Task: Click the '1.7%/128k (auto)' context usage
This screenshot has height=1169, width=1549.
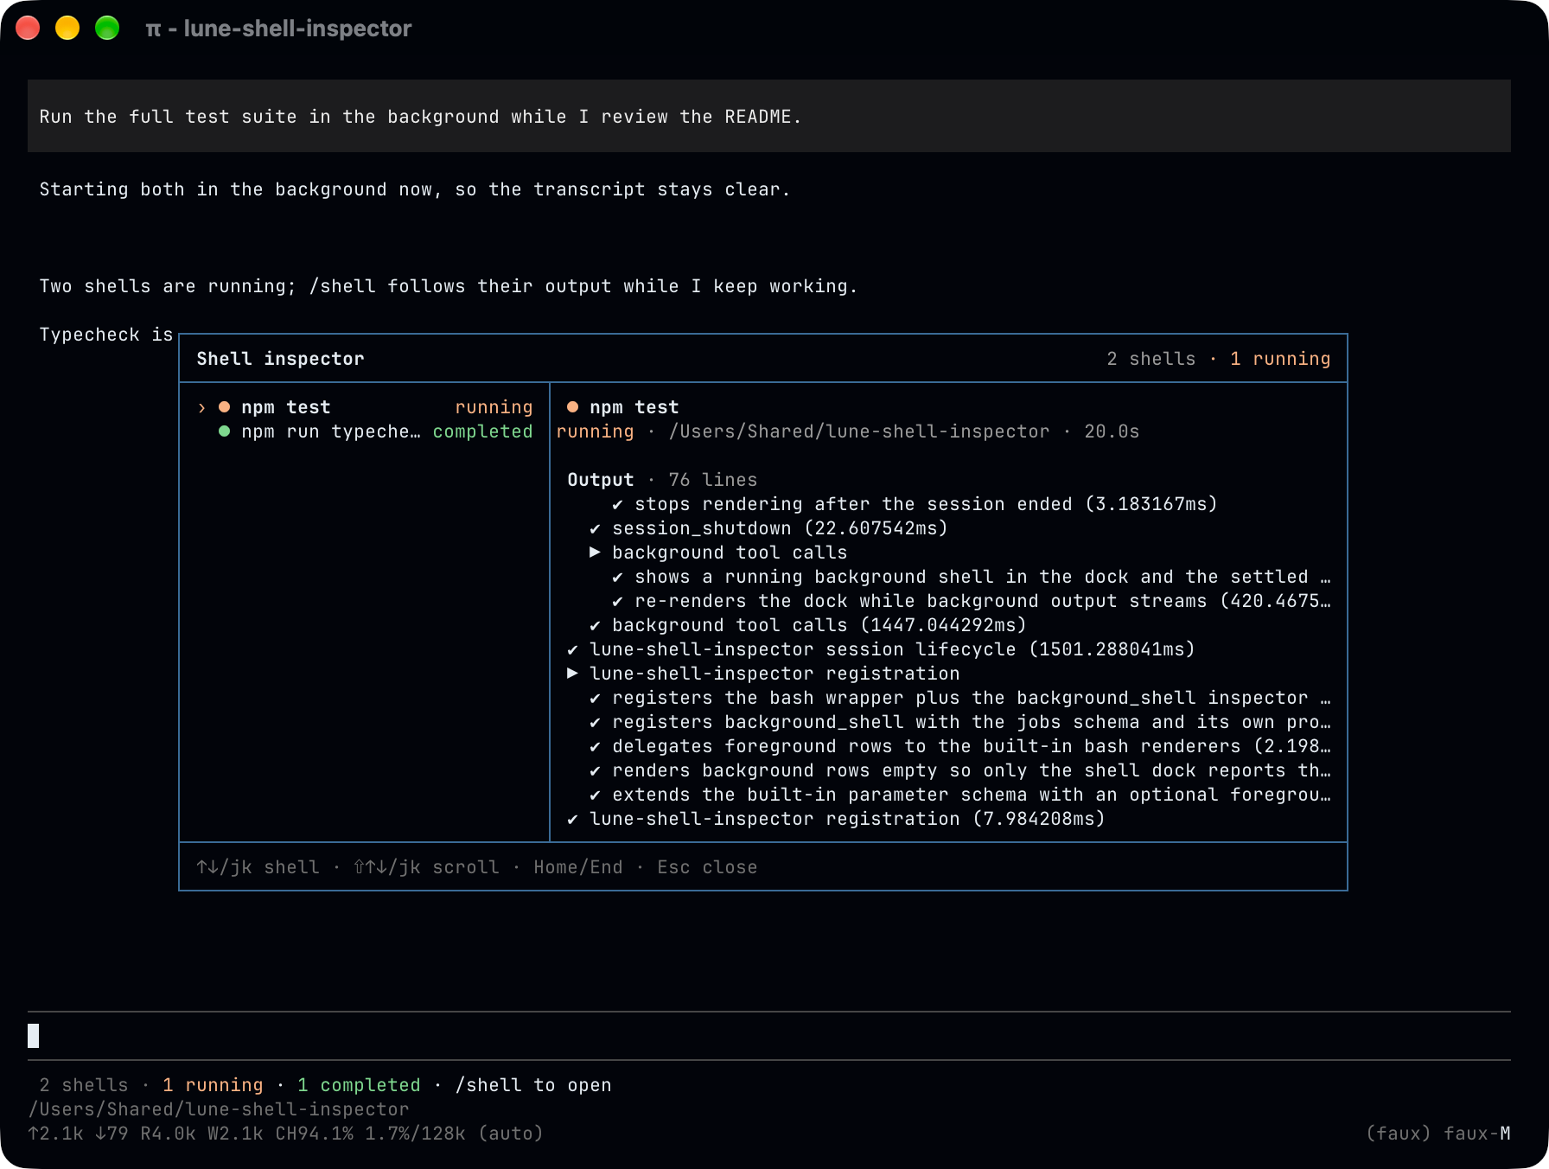Action: (454, 1134)
